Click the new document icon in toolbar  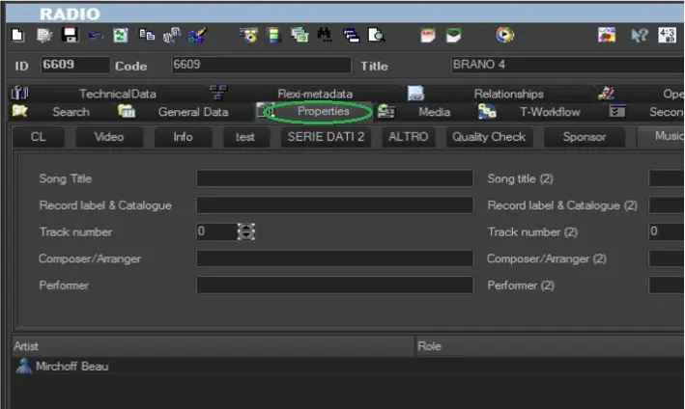(18, 36)
